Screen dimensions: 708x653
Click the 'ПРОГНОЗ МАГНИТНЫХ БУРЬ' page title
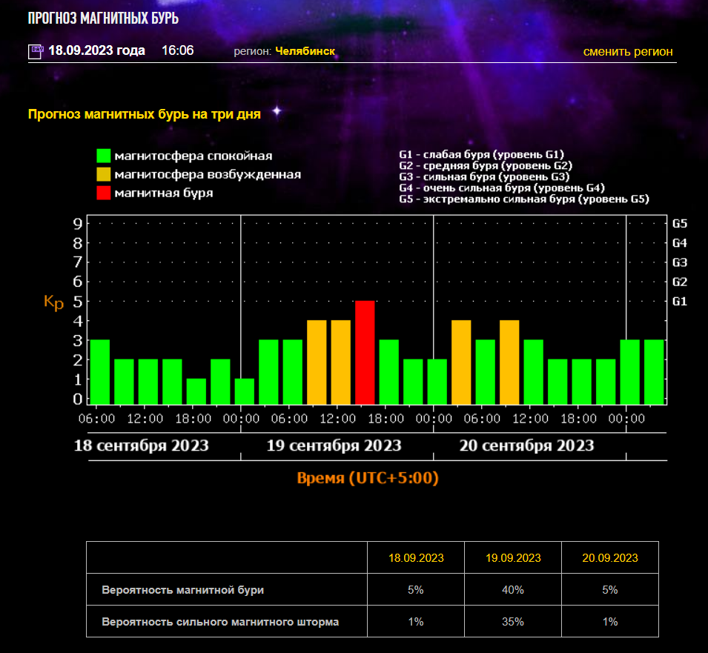point(103,18)
